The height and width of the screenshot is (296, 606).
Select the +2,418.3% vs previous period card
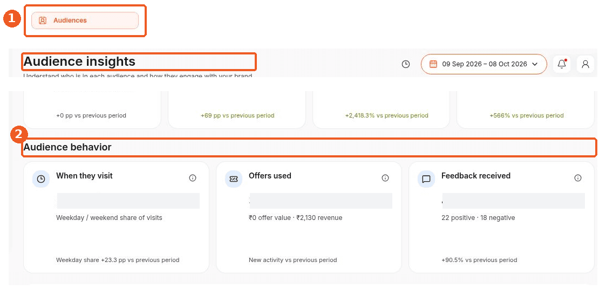[381, 110]
